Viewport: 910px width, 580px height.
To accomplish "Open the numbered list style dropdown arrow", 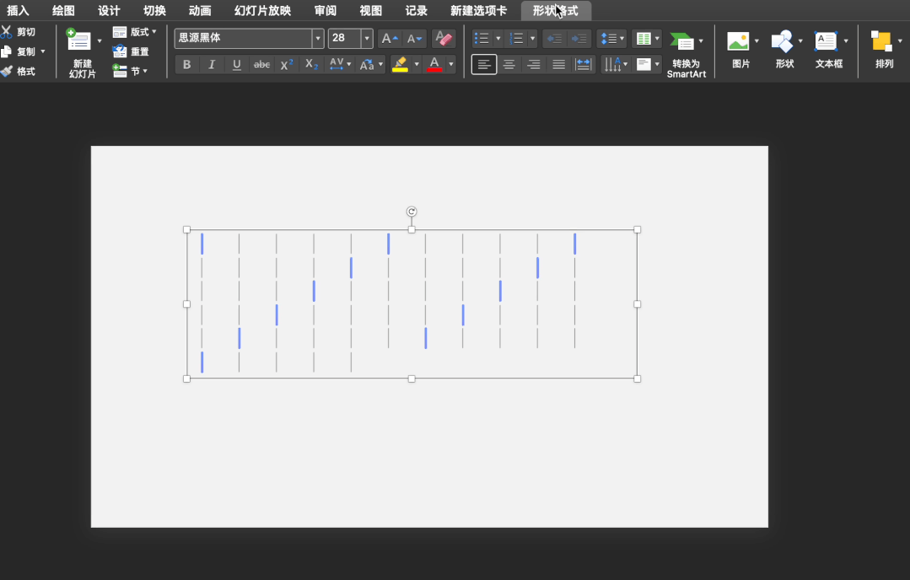I will [x=533, y=39].
